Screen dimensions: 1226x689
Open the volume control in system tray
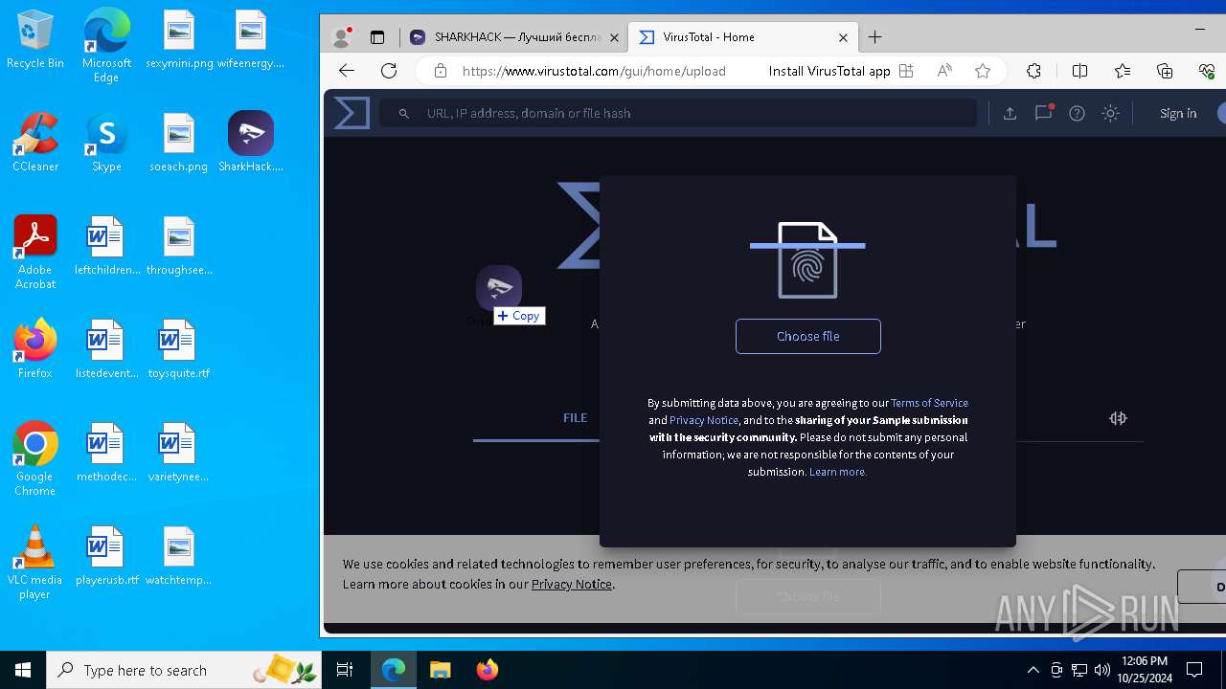coord(1102,670)
